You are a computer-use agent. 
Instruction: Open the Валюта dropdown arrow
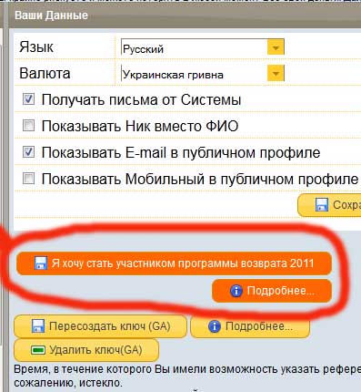(x=276, y=73)
